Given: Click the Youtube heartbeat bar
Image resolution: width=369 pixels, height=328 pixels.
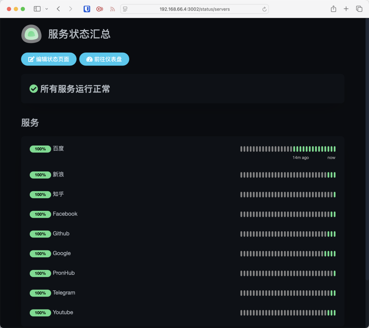Looking at the screenshot, I should pyautogui.click(x=288, y=313).
